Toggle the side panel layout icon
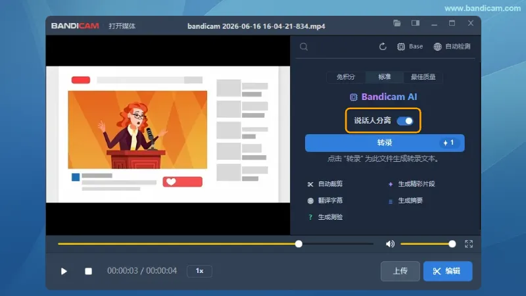The width and height of the screenshot is (526, 296). coord(416,23)
